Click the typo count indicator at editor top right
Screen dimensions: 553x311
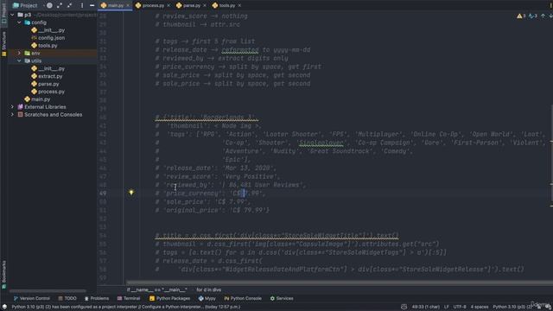[x=532, y=16]
